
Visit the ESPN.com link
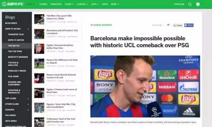(179, 4)
